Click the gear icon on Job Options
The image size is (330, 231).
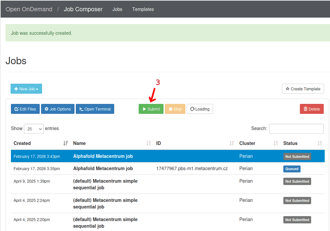pyautogui.click(x=47, y=109)
